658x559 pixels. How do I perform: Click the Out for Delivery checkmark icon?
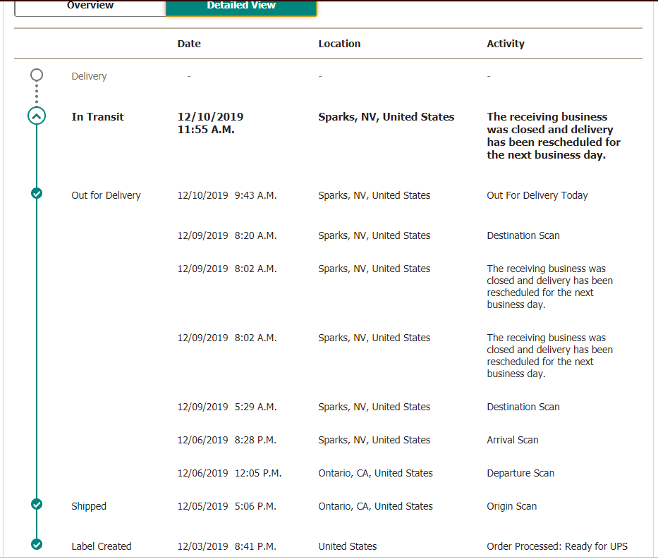coord(37,193)
